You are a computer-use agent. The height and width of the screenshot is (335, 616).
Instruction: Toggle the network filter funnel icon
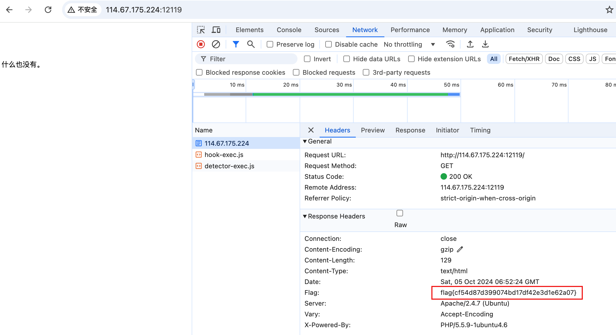[236, 44]
